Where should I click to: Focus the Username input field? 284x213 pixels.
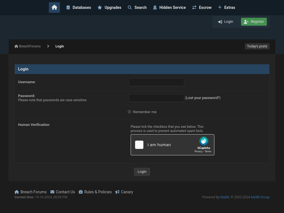156,82
